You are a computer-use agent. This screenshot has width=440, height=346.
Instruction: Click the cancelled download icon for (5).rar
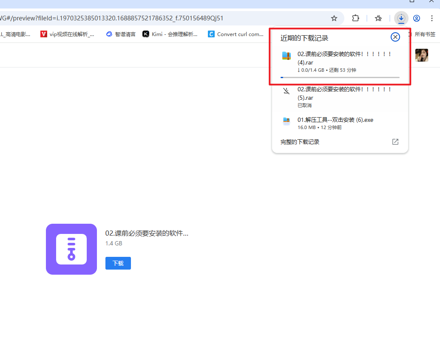click(x=286, y=91)
